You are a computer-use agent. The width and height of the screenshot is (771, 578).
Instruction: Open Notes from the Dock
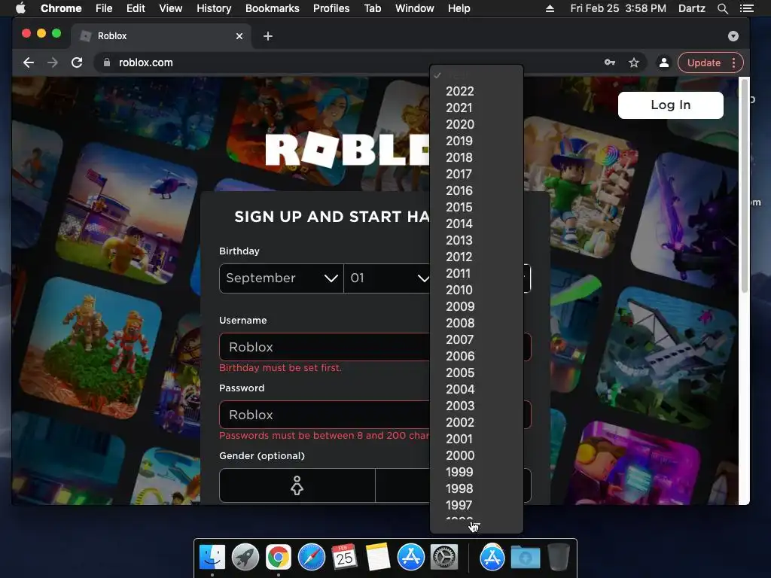378,557
